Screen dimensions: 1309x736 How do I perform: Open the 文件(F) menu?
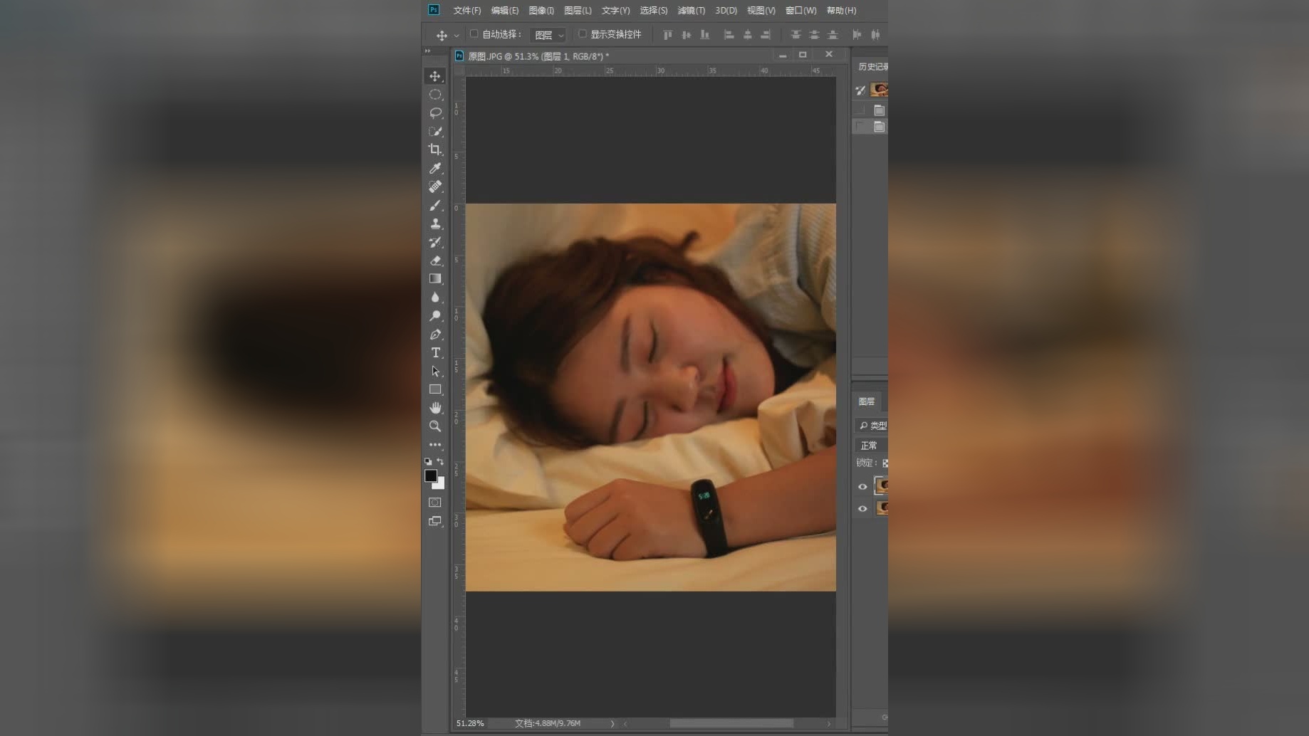(x=467, y=11)
